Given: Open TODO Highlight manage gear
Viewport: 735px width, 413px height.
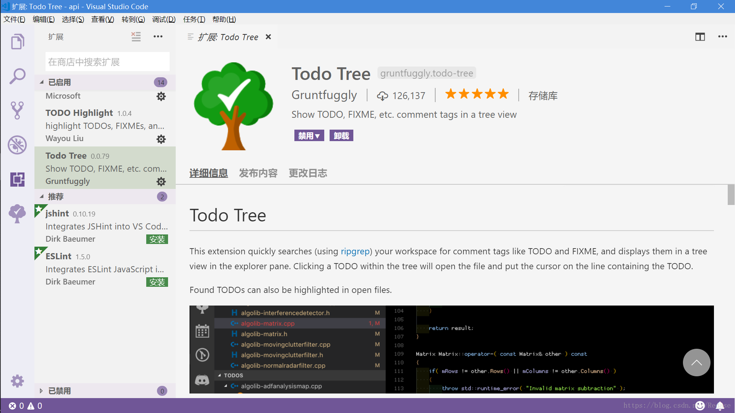Looking at the screenshot, I should point(161,139).
